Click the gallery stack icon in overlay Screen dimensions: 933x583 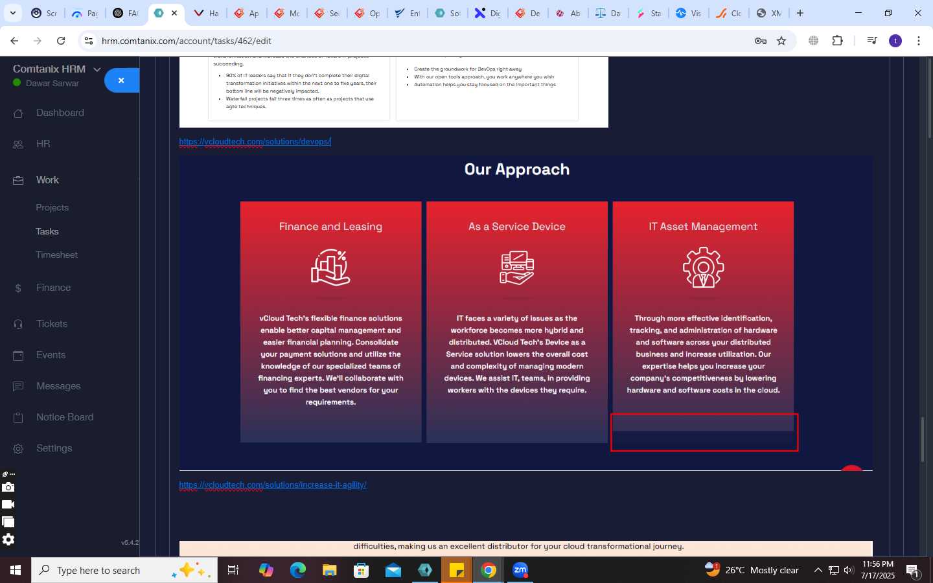(x=8, y=522)
